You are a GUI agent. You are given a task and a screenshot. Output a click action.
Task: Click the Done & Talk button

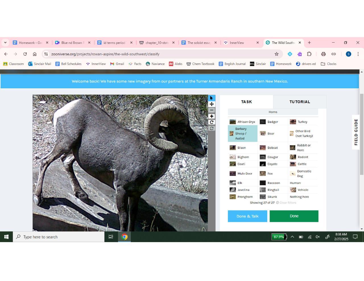[x=247, y=216]
